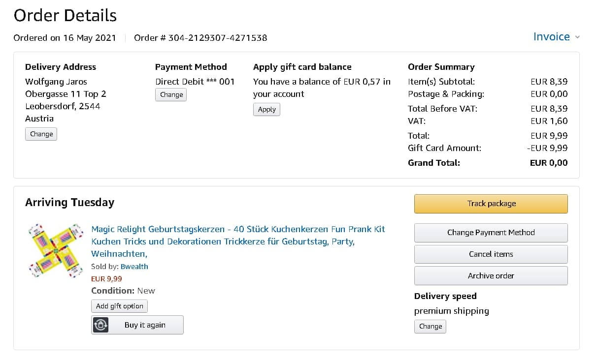This screenshot has height=361, width=597.
Task: Change the Direct Debit payment method
Action: pyautogui.click(x=171, y=94)
